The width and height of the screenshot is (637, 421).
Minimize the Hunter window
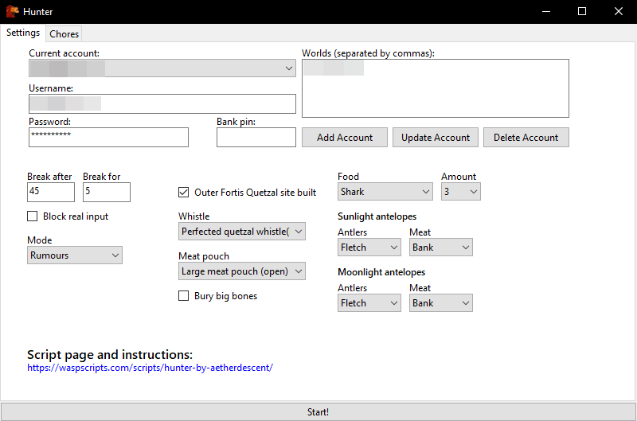(546, 11)
